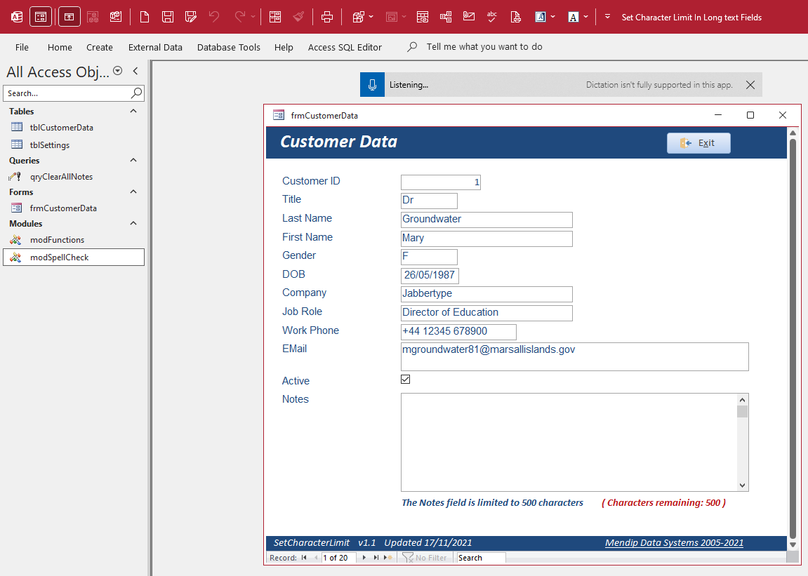808x576 pixels.
Task: Open the Mendip Data Systems 2005-2021 link
Action: pyautogui.click(x=674, y=542)
